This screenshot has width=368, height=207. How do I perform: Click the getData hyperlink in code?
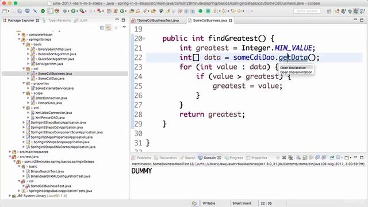[293, 57]
